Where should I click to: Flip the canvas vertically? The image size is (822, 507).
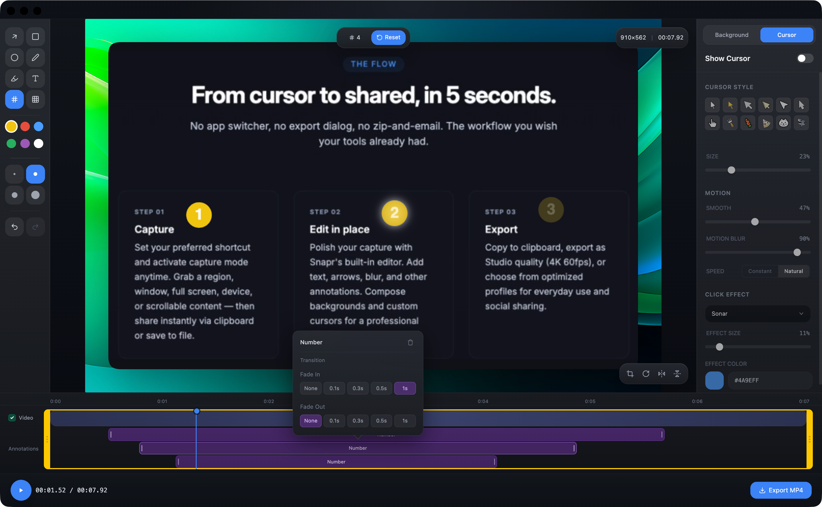tap(677, 374)
